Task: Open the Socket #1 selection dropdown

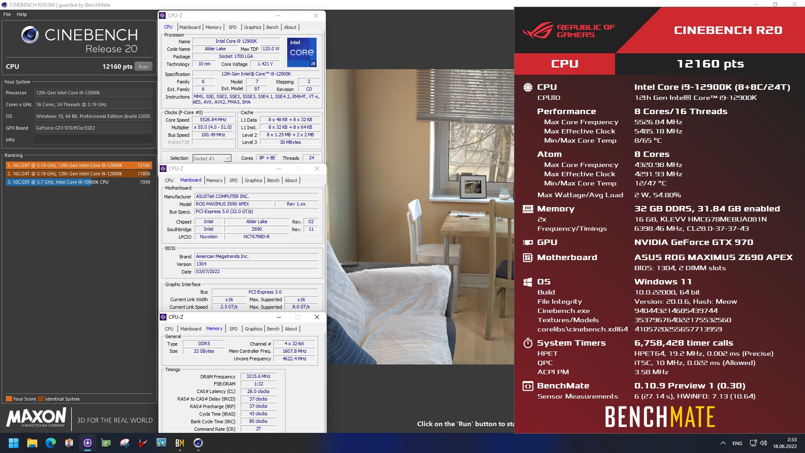Action: click(212, 158)
